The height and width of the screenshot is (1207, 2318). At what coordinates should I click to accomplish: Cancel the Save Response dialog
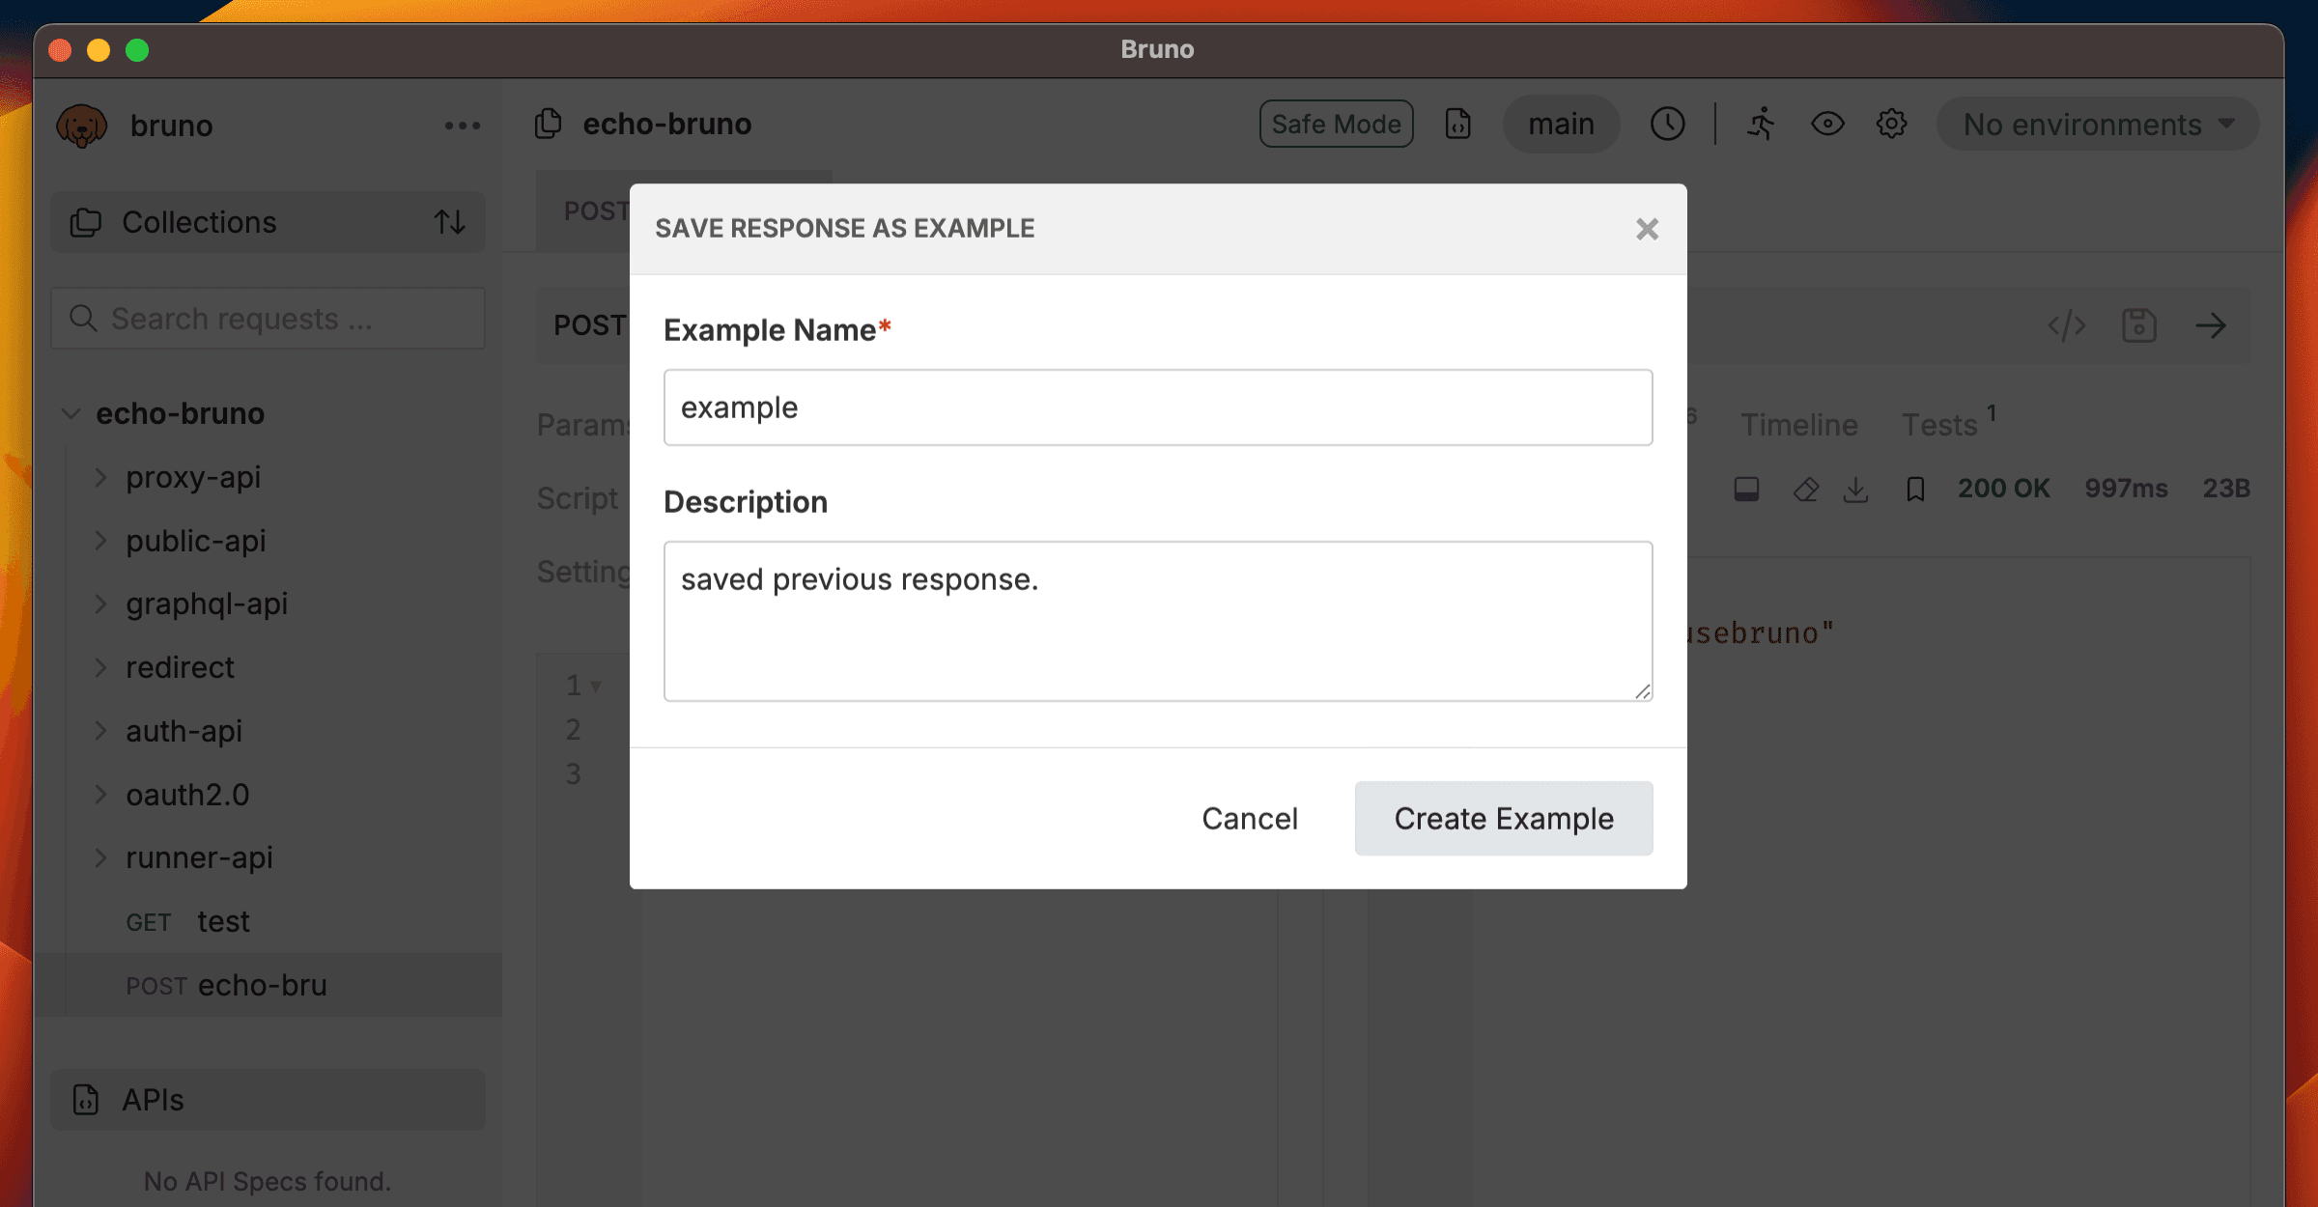click(x=1250, y=818)
